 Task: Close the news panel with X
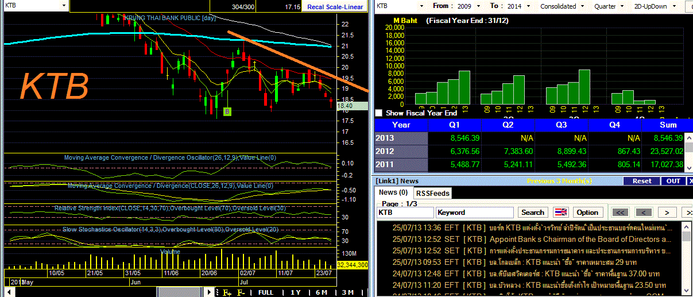pos(689,181)
